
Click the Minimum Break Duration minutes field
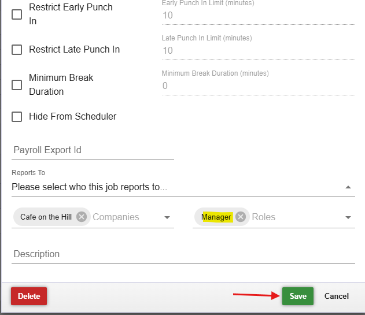pyautogui.click(x=258, y=86)
